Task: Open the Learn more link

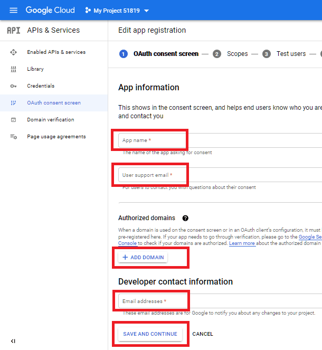Action: [242, 243]
